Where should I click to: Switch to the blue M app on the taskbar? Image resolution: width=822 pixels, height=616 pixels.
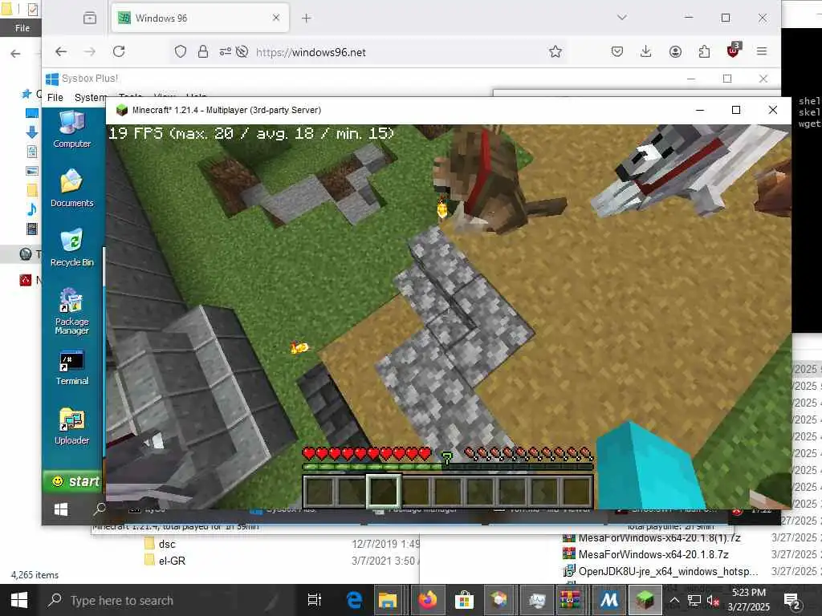[x=609, y=600]
